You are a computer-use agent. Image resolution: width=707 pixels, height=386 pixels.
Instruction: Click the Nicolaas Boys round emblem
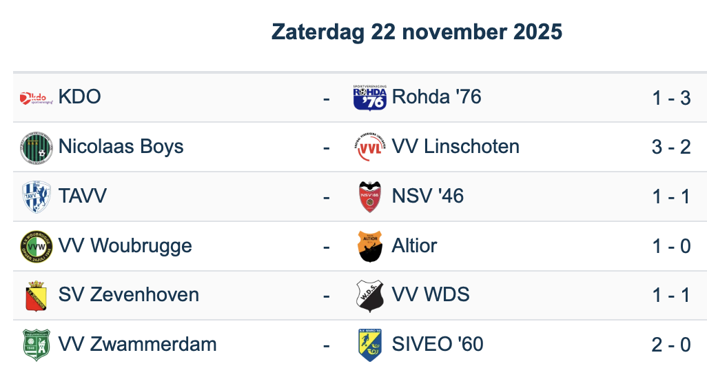(36, 148)
